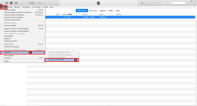Open the Fichier menu

4,7
